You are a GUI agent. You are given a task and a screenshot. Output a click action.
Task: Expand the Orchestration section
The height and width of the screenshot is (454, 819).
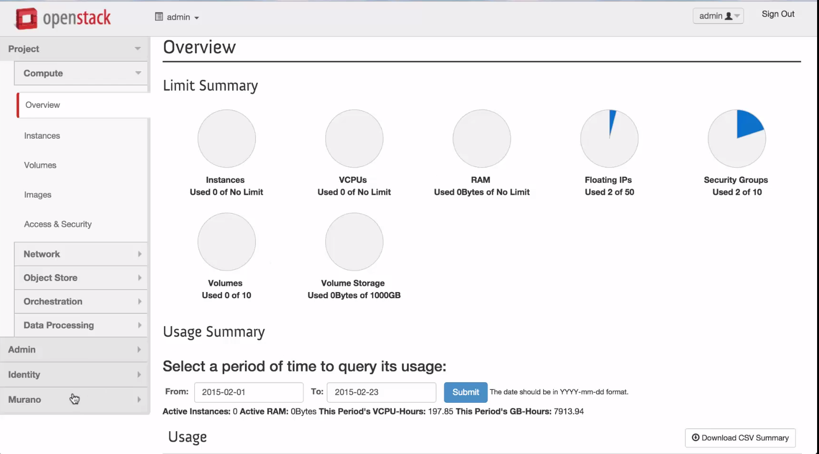pyautogui.click(x=81, y=302)
